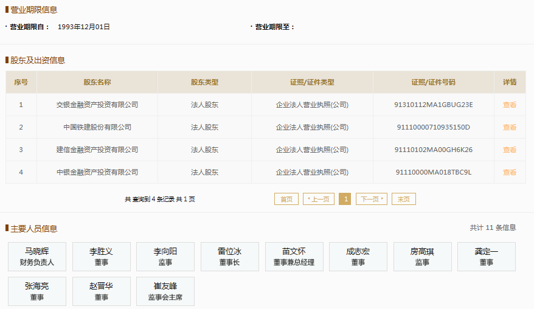Select 张海亮 董事 card
This screenshot has width=534, height=309.
pyautogui.click(x=37, y=291)
